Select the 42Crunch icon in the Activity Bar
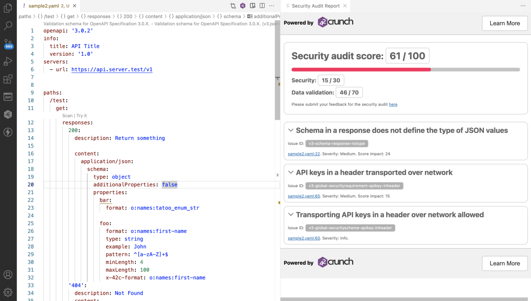Image resolution: width=531 pixels, height=301 pixels. 8,114
